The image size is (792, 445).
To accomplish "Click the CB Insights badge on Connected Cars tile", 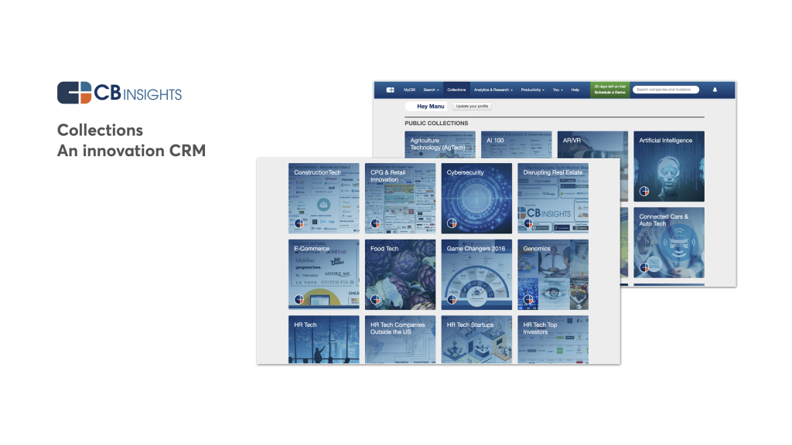I will tap(644, 267).
